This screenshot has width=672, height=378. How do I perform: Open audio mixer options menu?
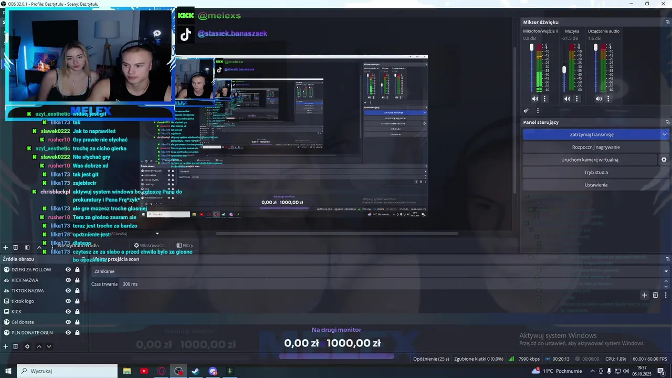click(538, 111)
